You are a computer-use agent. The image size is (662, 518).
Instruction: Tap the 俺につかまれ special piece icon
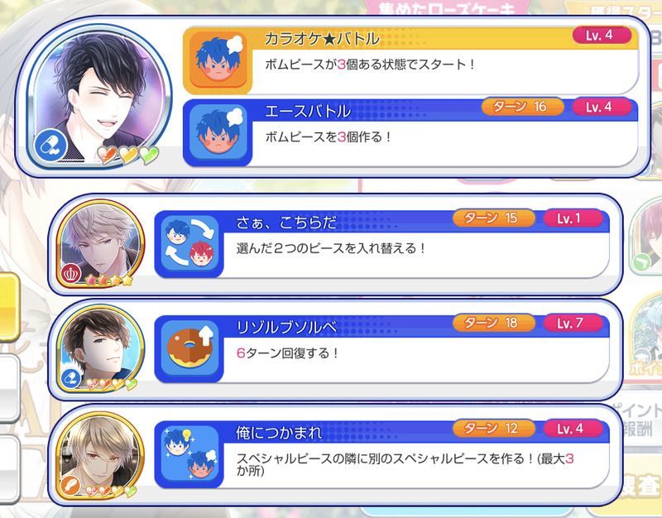(x=189, y=453)
